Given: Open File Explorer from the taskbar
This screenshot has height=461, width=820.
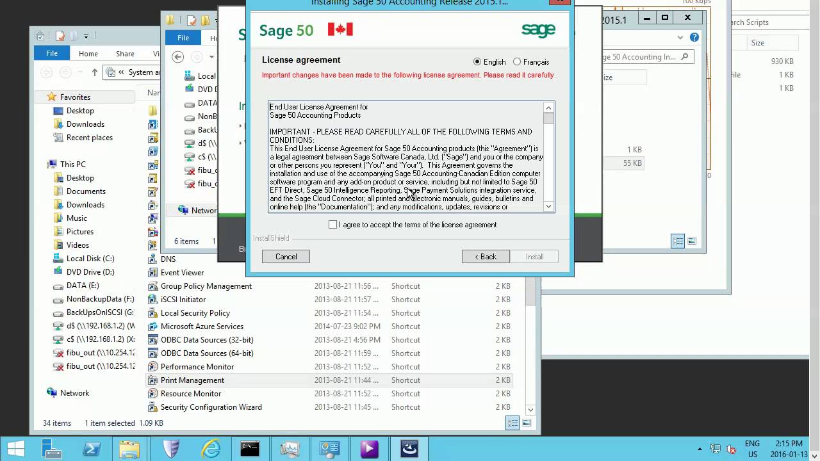Looking at the screenshot, I should 130,449.
